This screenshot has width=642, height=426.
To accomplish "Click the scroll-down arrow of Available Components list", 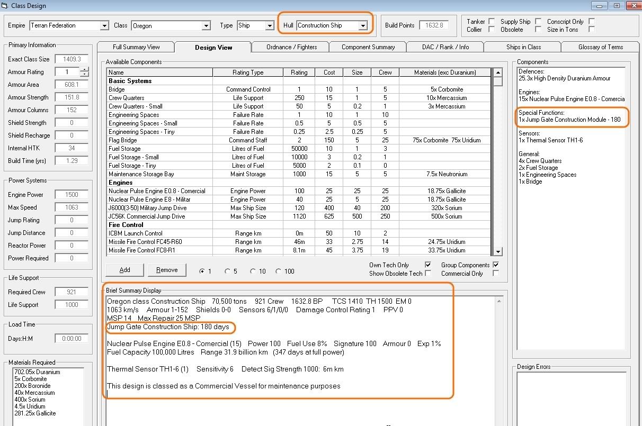I will click(497, 252).
